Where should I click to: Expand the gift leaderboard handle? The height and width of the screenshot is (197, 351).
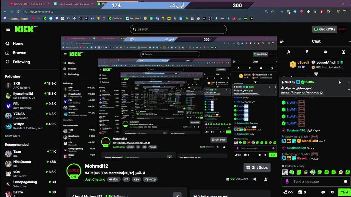click(316, 74)
